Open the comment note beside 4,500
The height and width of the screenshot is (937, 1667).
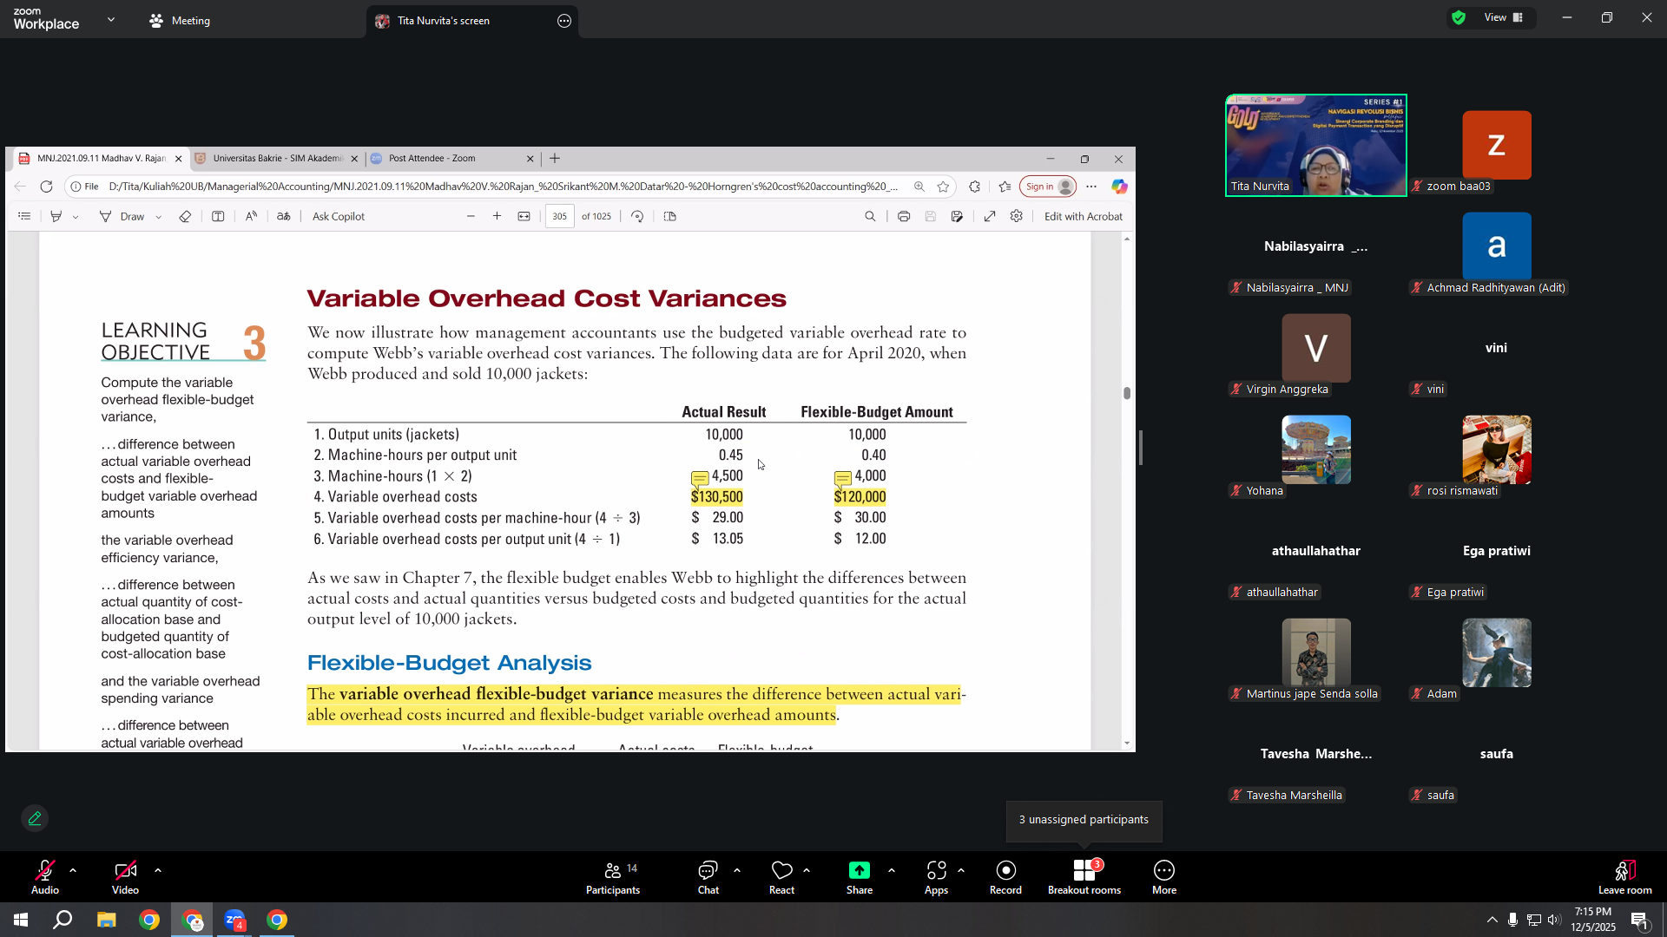click(699, 478)
